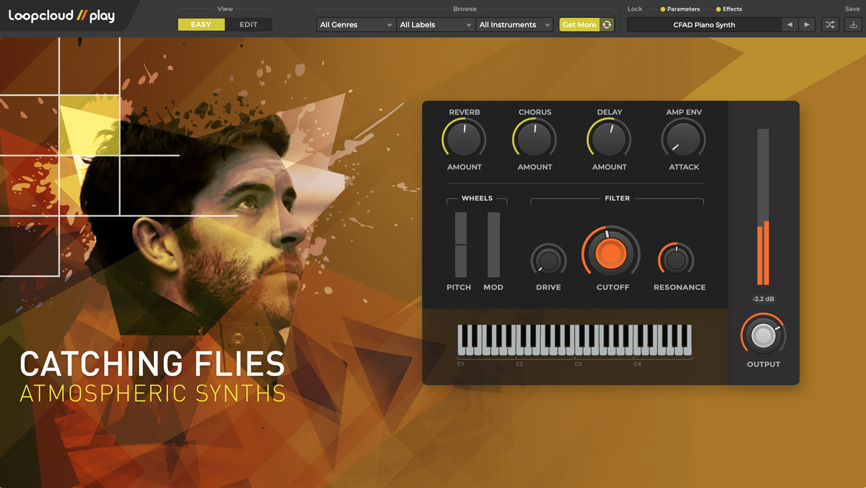
Task: Click the Get More button
Action: pyautogui.click(x=579, y=25)
